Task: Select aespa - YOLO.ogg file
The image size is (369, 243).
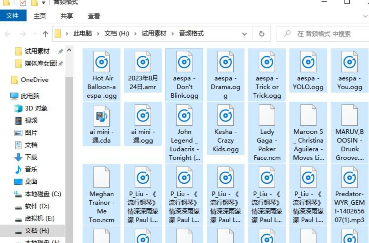Action: [308, 71]
